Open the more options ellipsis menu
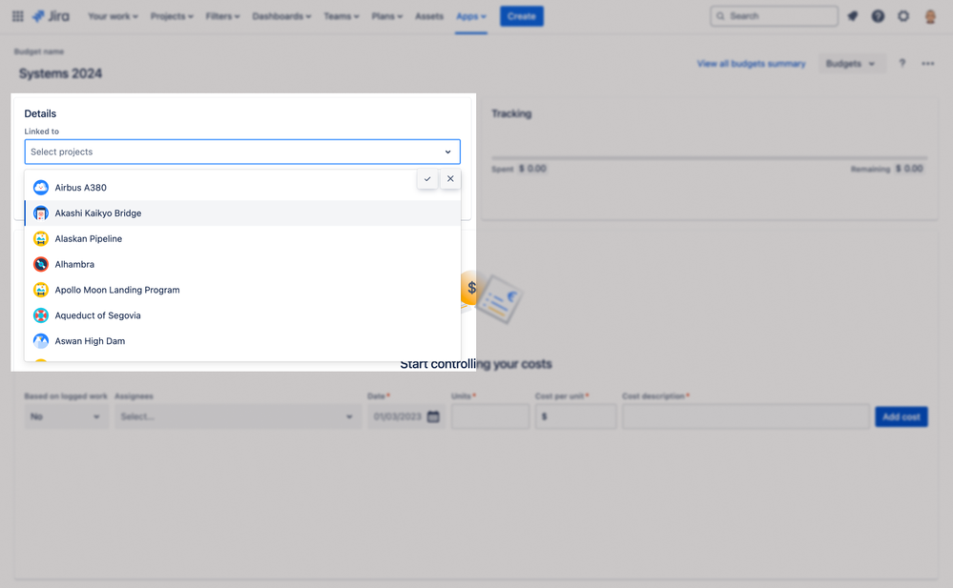The height and width of the screenshot is (588, 953). tap(926, 63)
